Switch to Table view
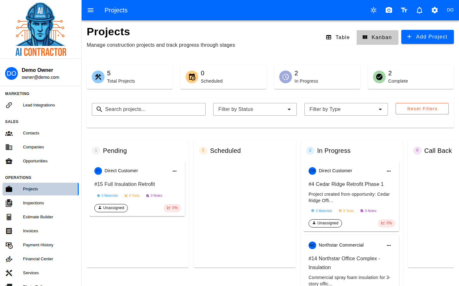Viewport: 459px width, 286px height. (338, 37)
